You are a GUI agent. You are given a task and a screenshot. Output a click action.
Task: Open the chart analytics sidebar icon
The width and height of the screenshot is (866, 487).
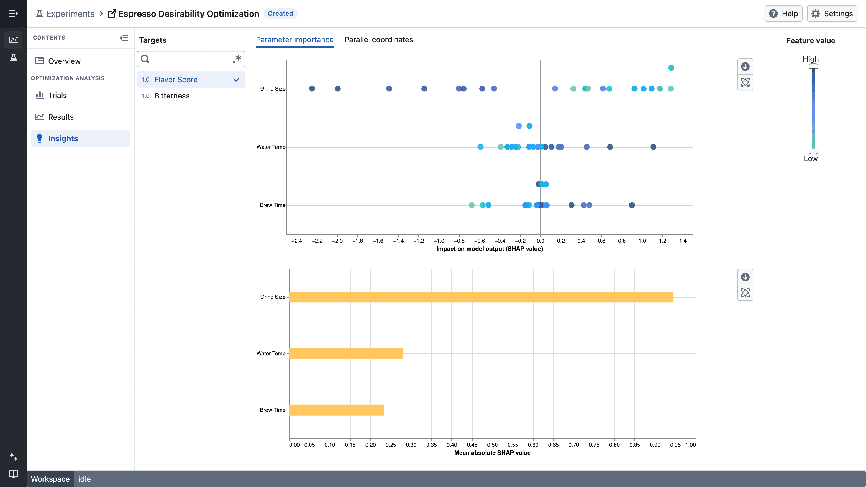coord(13,40)
